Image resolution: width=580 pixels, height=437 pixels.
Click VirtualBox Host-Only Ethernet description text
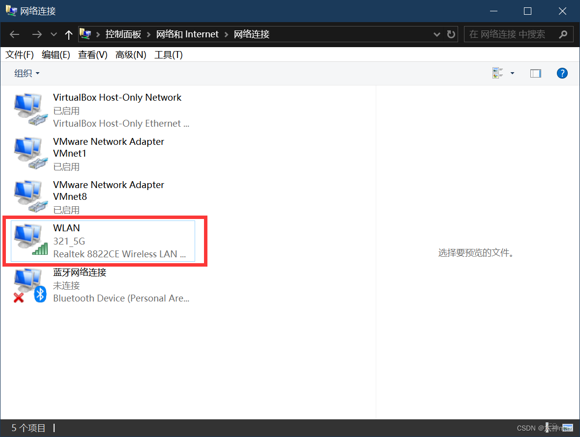(x=121, y=123)
